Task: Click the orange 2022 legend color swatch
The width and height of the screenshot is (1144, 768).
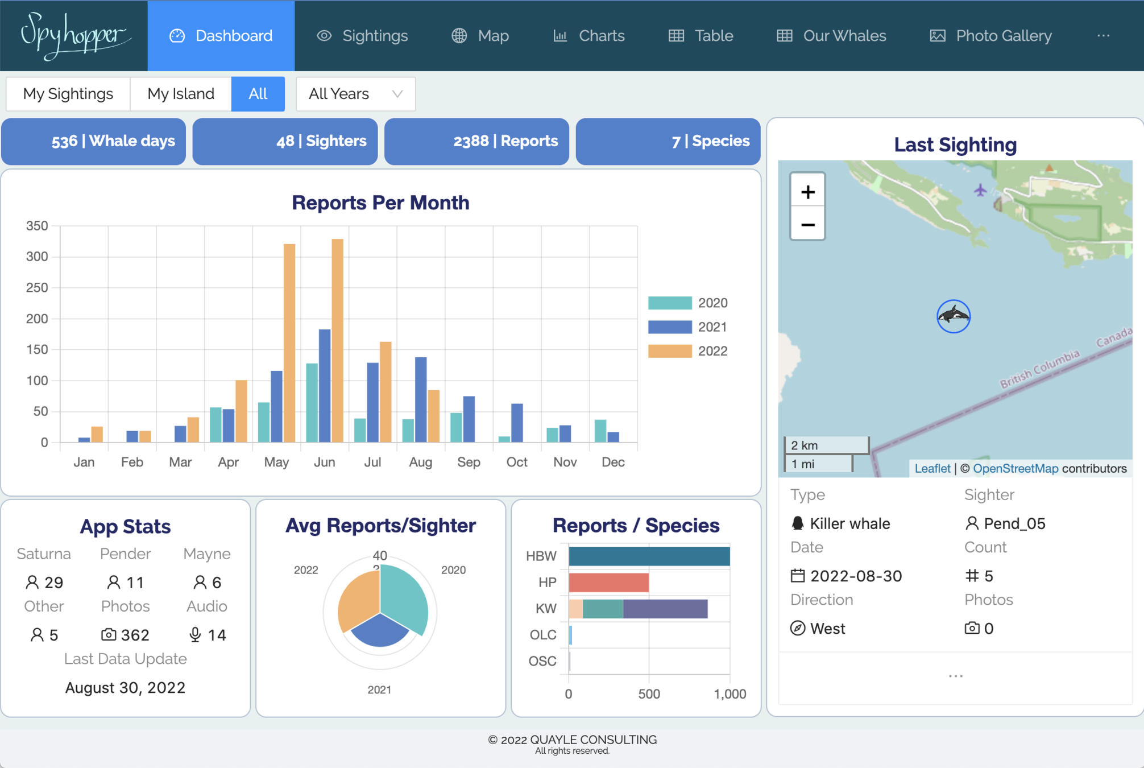Action: 670,351
